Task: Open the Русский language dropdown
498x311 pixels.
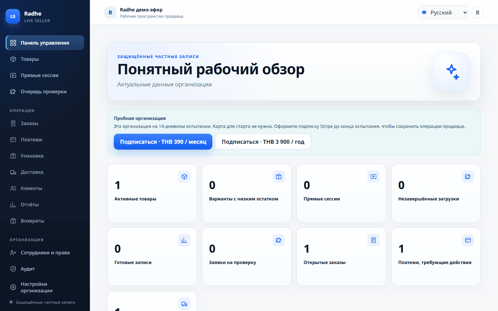Action: (443, 12)
